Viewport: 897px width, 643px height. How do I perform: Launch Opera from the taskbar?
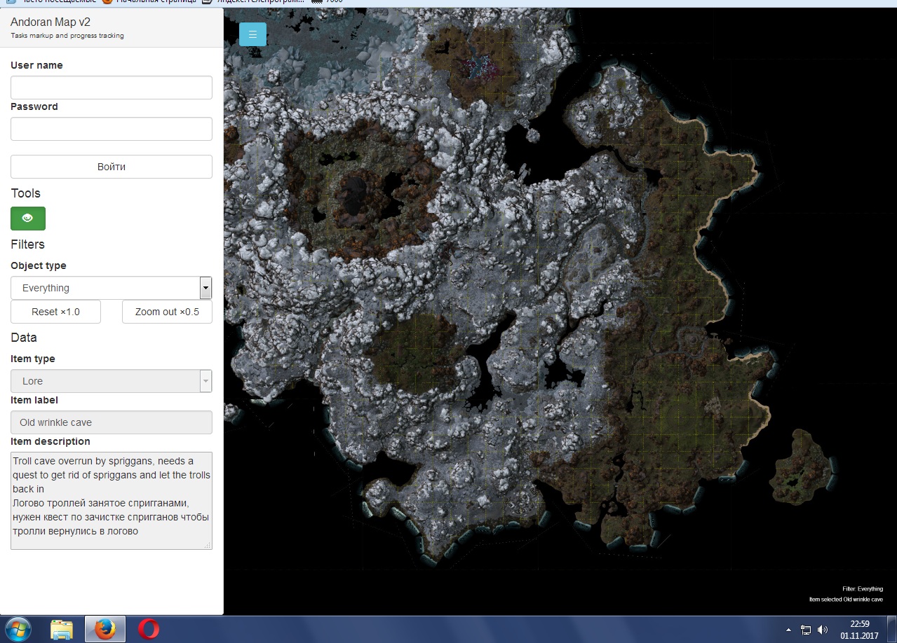(148, 629)
